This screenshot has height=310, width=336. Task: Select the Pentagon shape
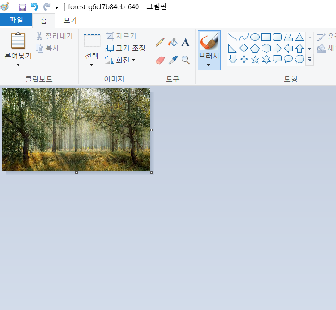click(255, 48)
